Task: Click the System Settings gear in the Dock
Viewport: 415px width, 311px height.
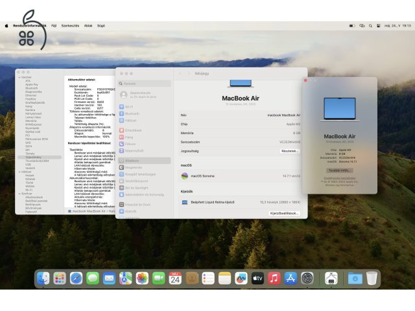Action: pyautogui.click(x=307, y=278)
